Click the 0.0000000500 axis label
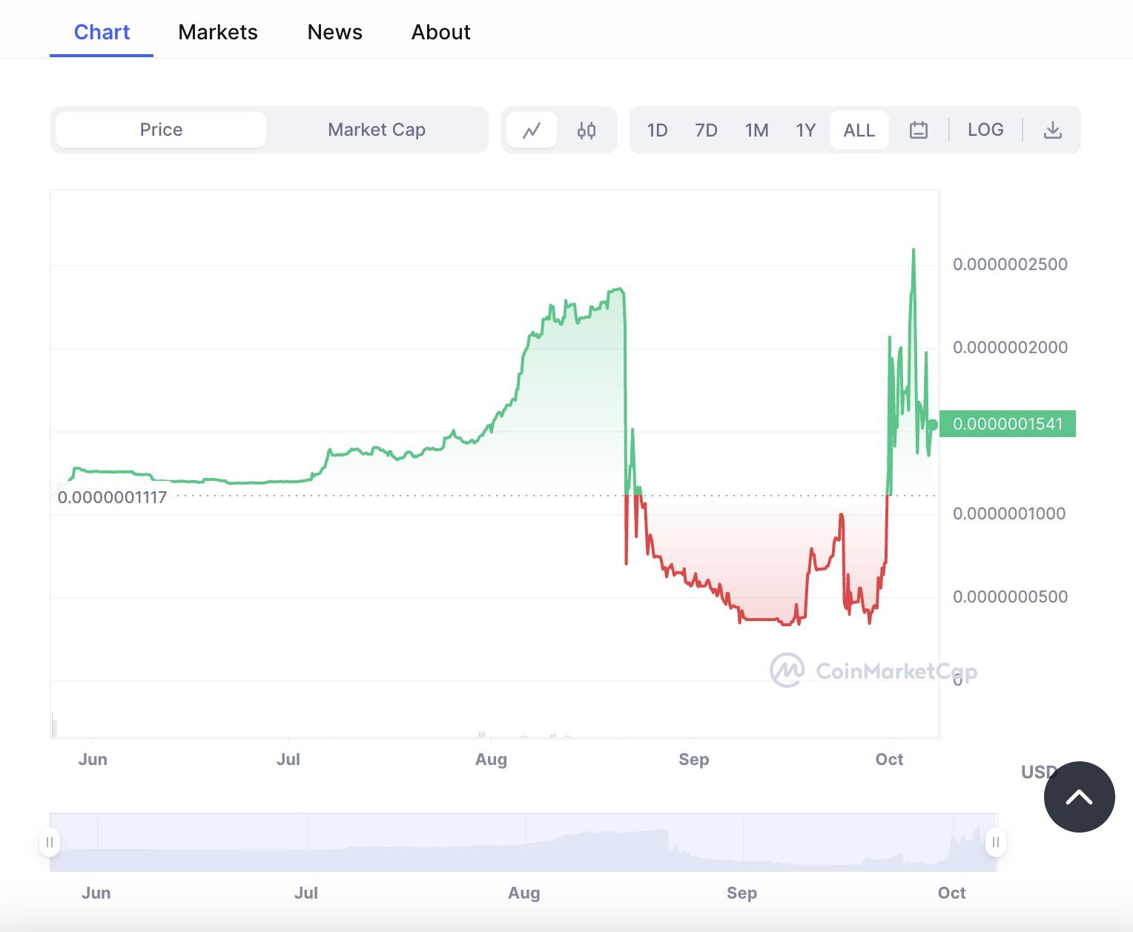Viewport: 1133px width, 932px height. [x=1010, y=597]
